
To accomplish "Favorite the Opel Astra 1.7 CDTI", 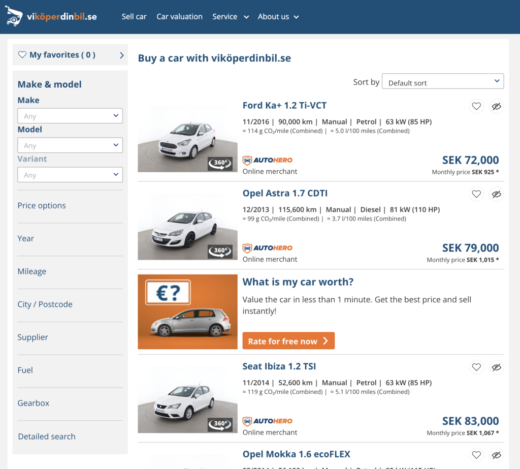I will [476, 194].
